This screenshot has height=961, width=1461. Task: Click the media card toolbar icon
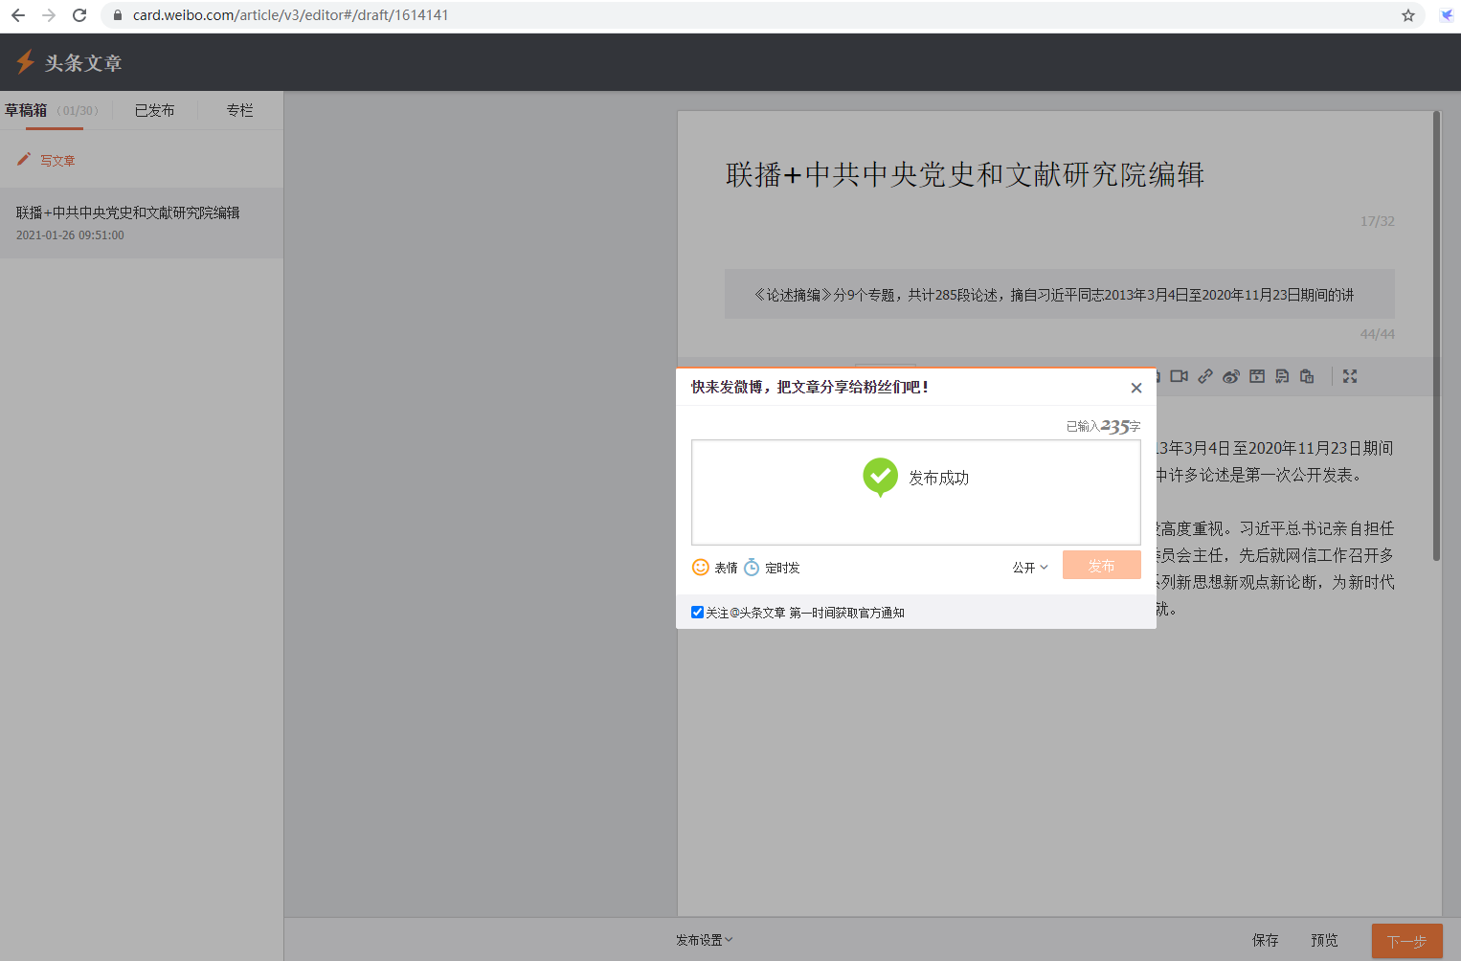pyautogui.click(x=1257, y=376)
